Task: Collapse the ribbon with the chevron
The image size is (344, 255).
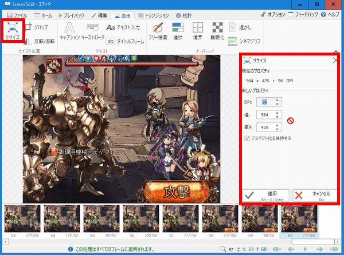Action: click(x=336, y=51)
